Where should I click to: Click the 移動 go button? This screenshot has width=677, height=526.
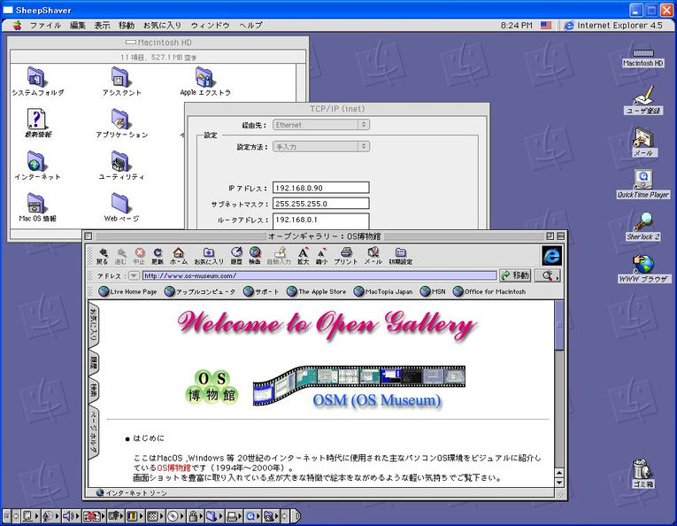point(515,275)
